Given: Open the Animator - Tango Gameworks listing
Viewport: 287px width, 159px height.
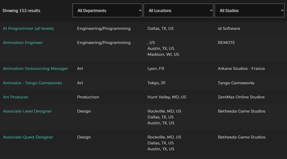Looking at the screenshot, I should [32, 83].
